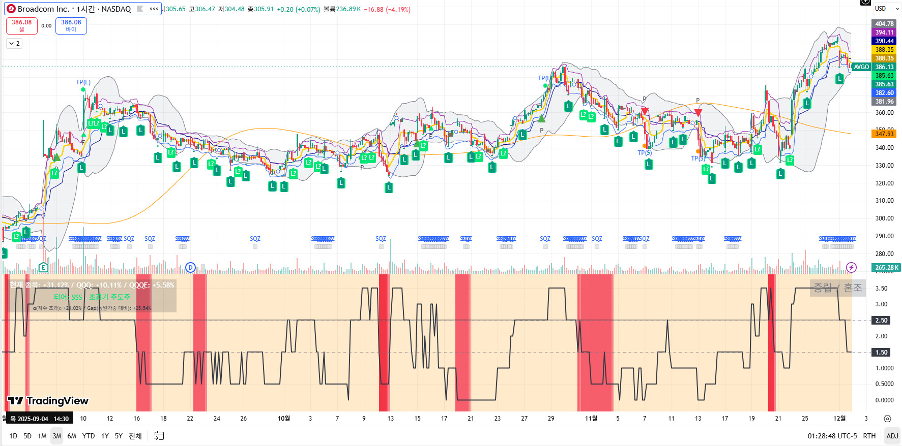This screenshot has height=446, width=902.
Task: Click the 볼륨 236.89K volume readout
Action: tap(342, 9)
